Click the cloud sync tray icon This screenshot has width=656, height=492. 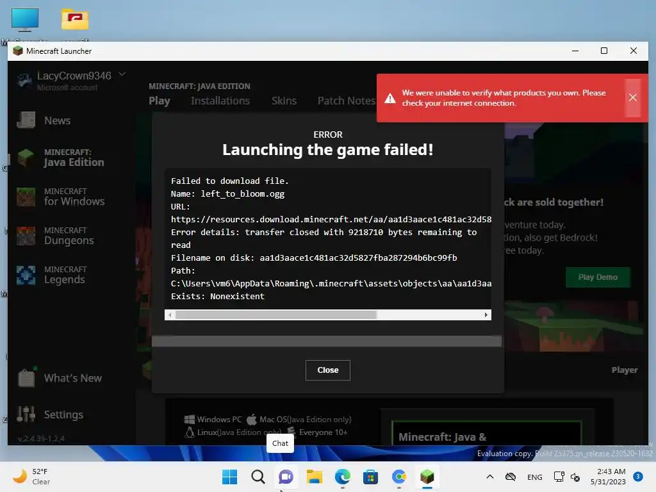point(511,477)
